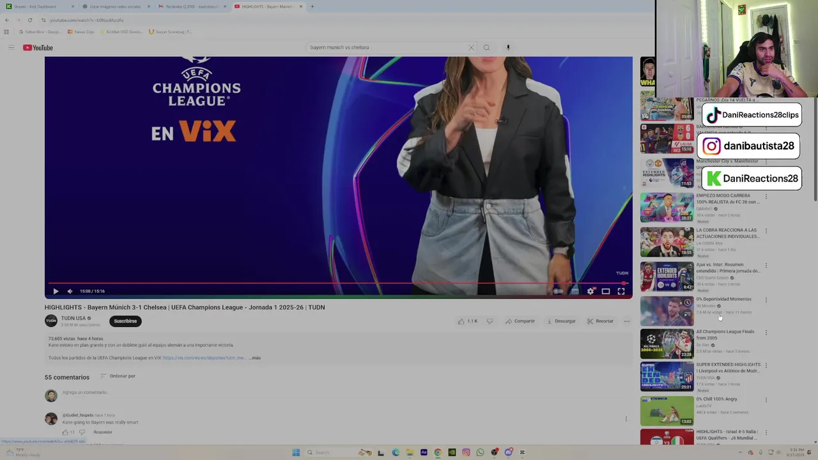Switch to theater mode in the player
Image resolution: width=818 pixels, height=460 pixels.
[x=606, y=291]
